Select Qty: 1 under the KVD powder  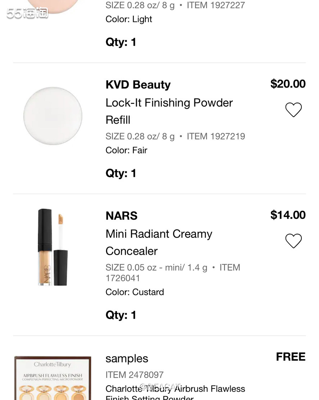tap(121, 173)
